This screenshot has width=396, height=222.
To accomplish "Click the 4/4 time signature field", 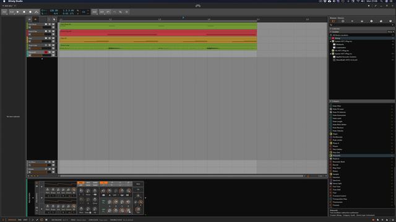I will pos(56,14).
